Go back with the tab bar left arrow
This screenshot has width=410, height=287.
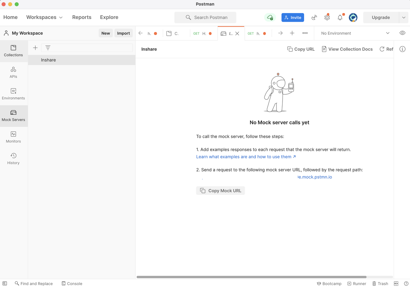pos(140,33)
